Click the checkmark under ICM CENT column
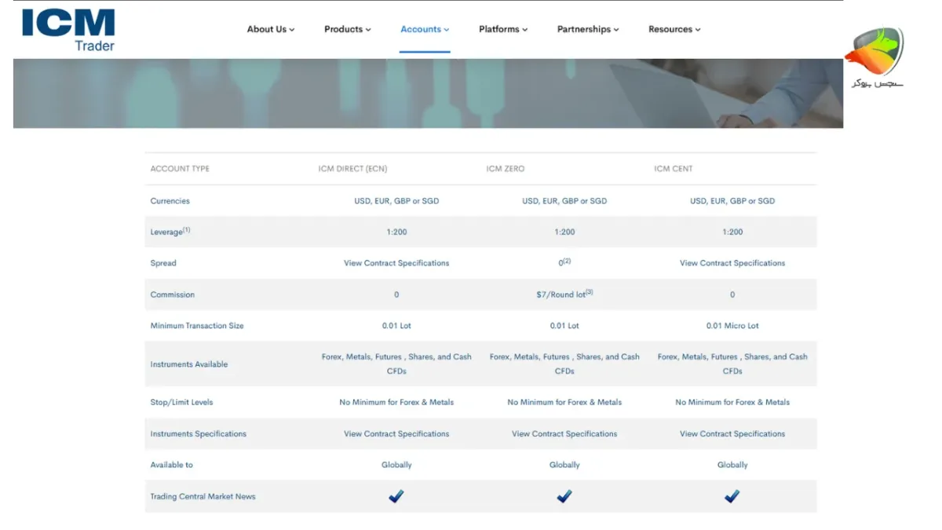This screenshot has height=530, width=942. tap(732, 496)
